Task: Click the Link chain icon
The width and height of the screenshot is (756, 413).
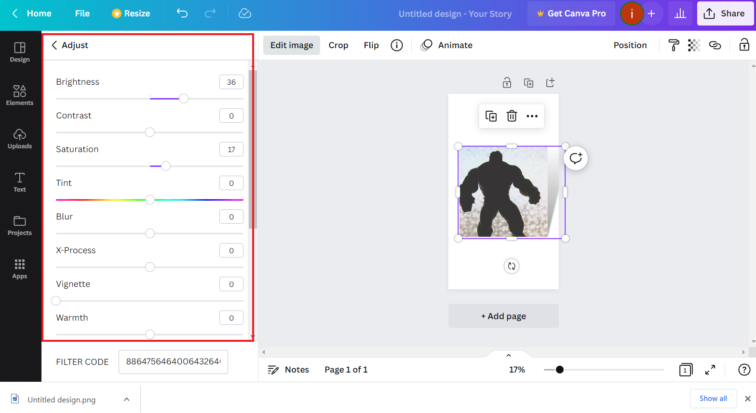Action: 715,45
